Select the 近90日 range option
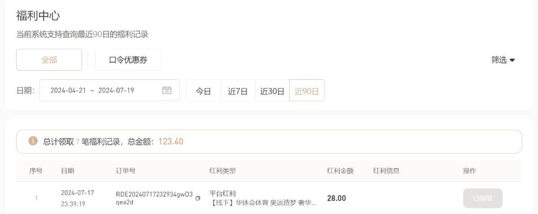The width and height of the screenshot is (538, 214). click(307, 91)
